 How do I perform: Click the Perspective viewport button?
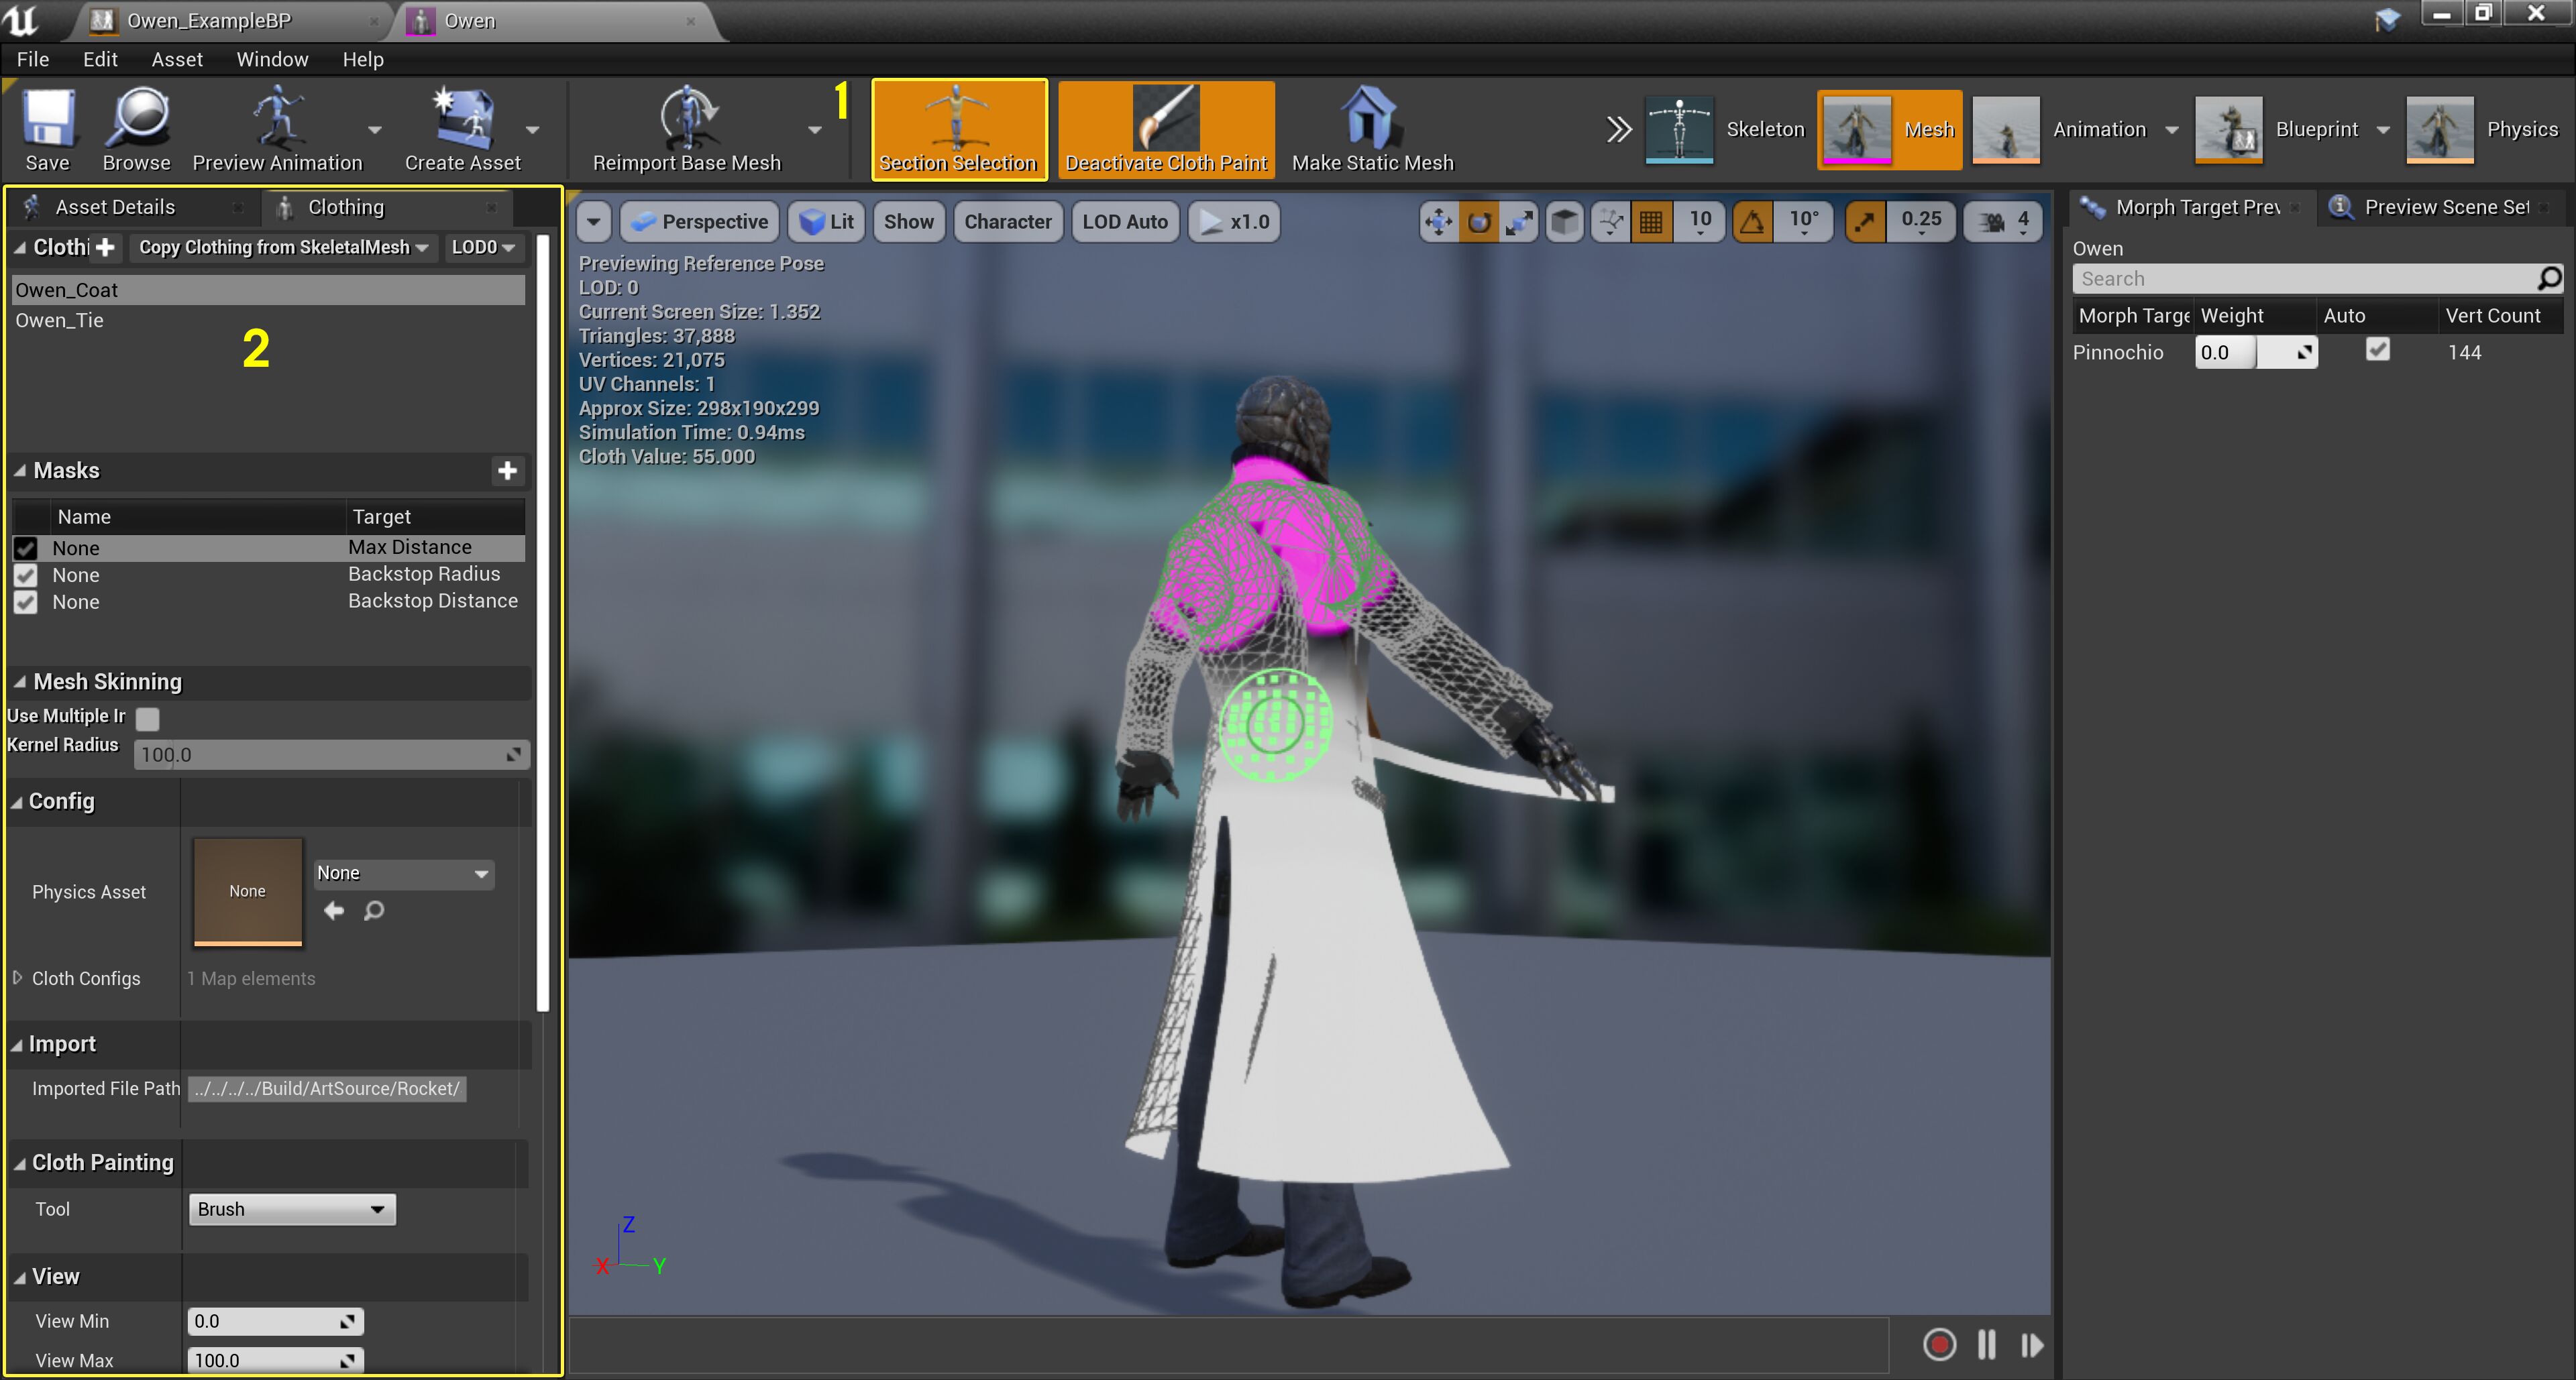point(701,222)
